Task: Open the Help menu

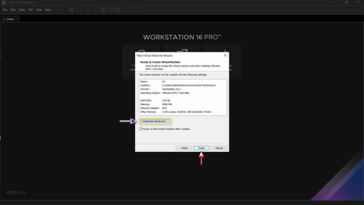Action: [x=48, y=10]
